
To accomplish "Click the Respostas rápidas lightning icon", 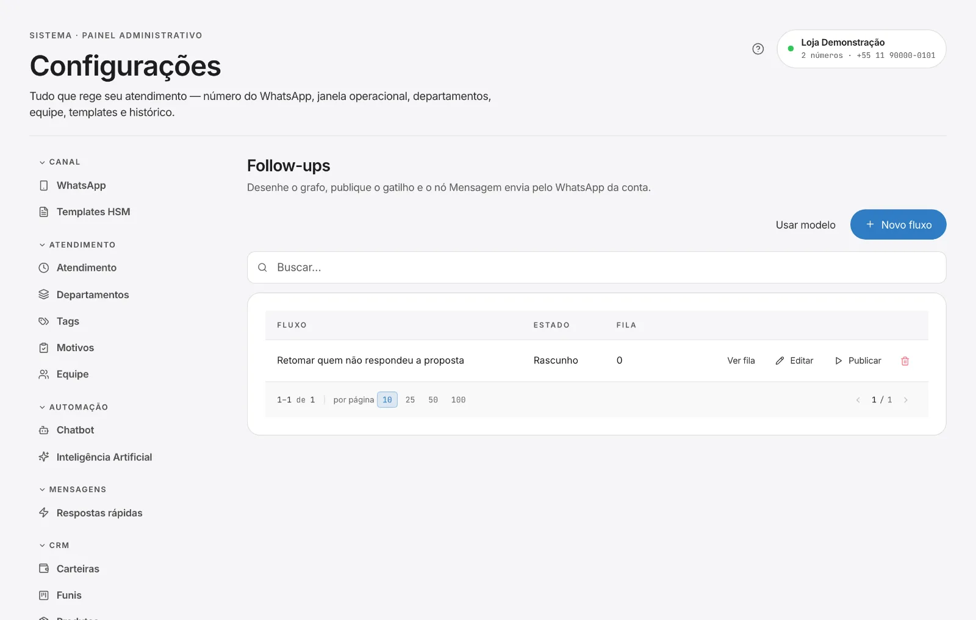I will pyautogui.click(x=44, y=513).
